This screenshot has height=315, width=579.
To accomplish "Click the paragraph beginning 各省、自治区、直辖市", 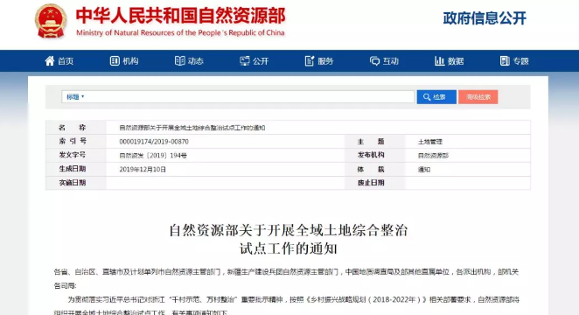I will pyautogui.click(x=286, y=279).
